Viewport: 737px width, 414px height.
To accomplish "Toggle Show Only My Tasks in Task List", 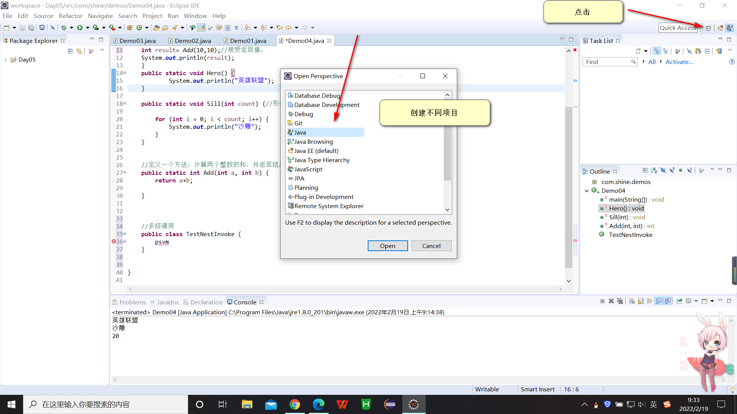I will 698,51.
